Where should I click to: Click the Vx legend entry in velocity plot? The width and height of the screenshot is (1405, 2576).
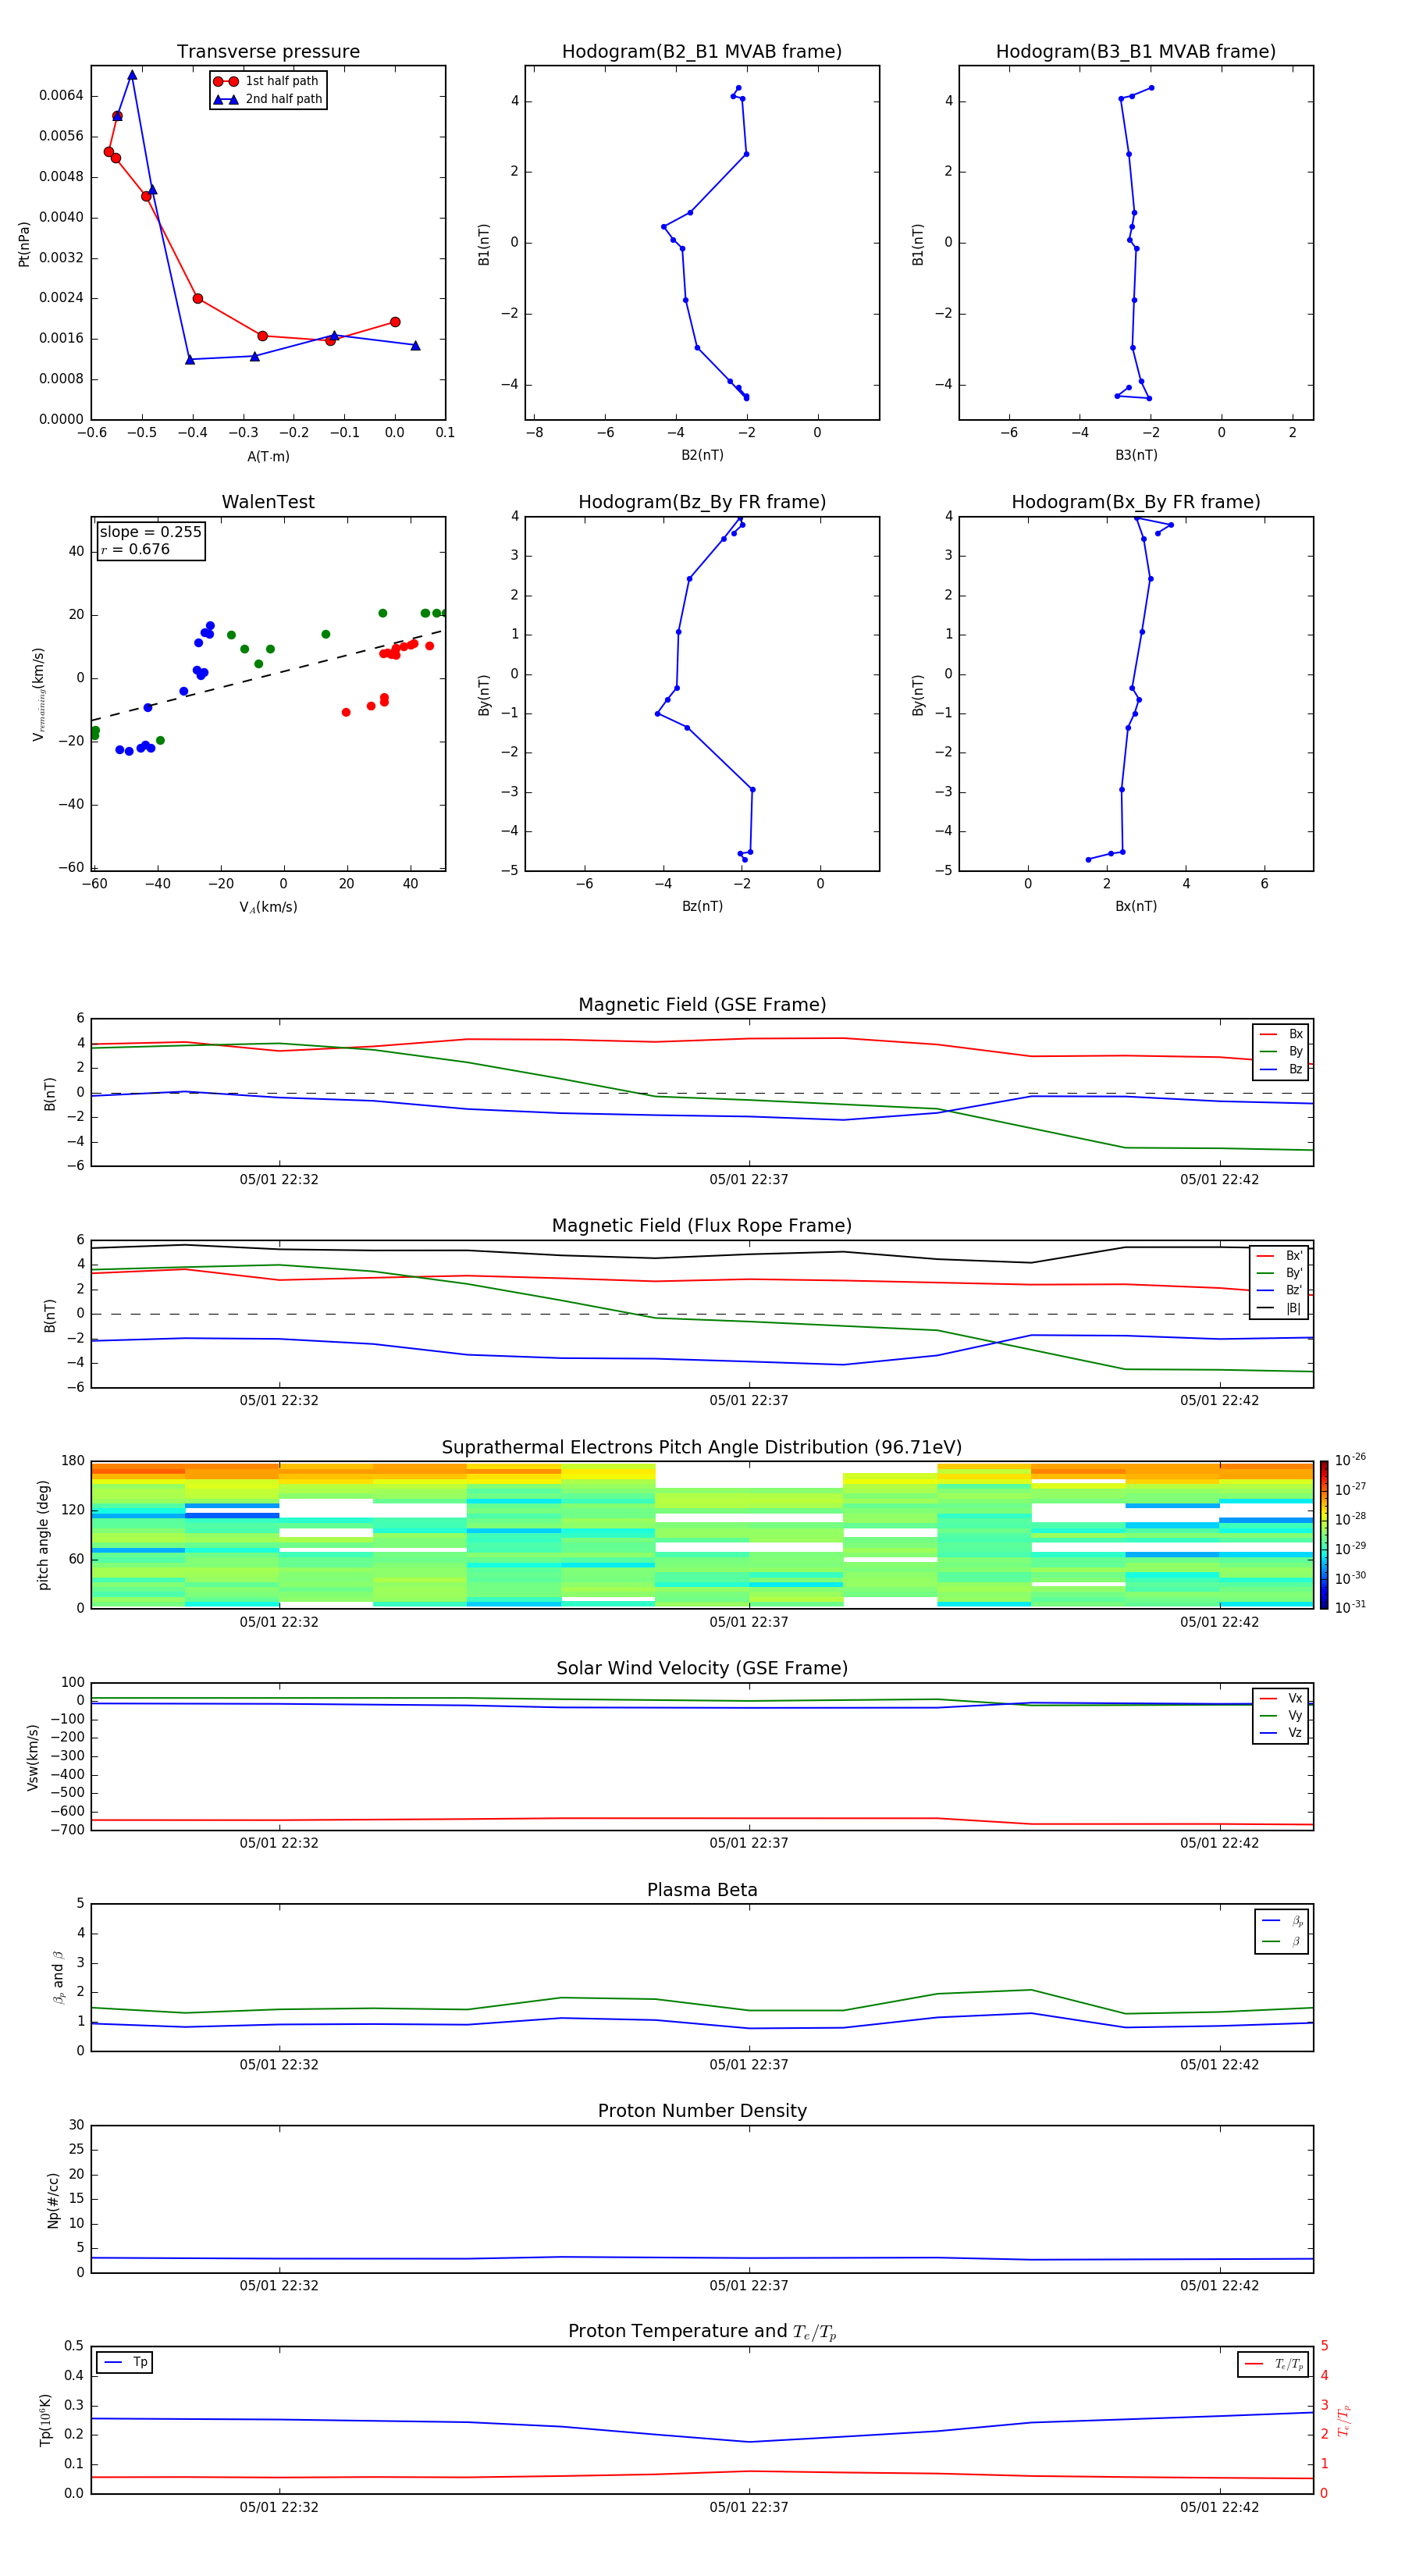pyautogui.click(x=1281, y=1698)
